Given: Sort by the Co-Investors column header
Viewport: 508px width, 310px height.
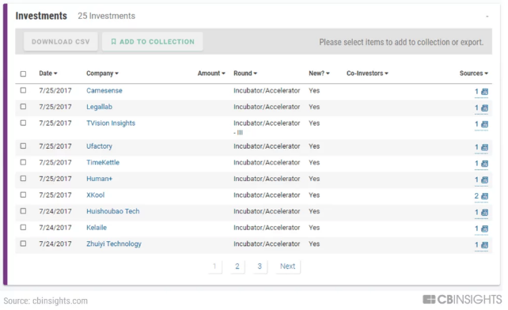Looking at the screenshot, I should click(x=367, y=74).
